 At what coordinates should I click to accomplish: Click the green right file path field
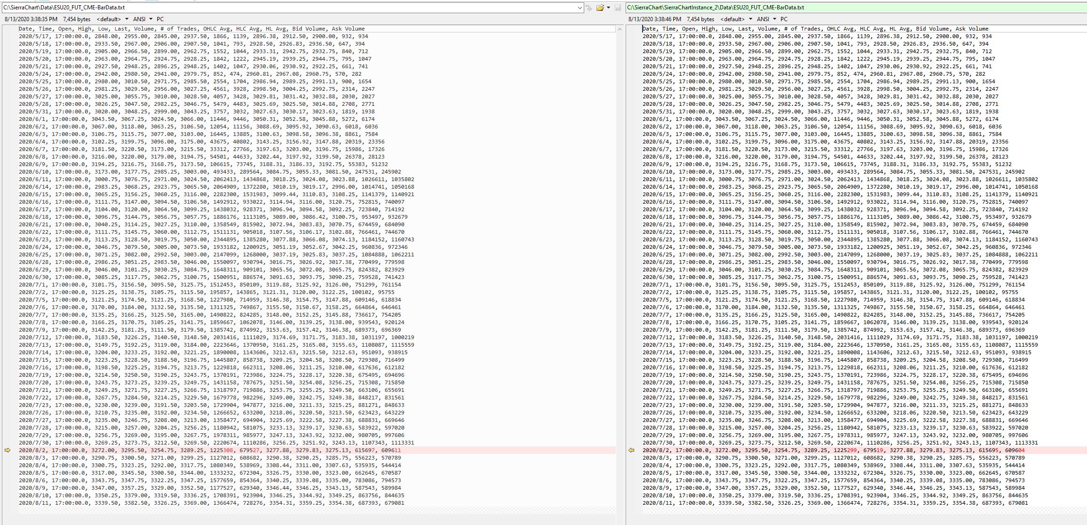[847, 8]
